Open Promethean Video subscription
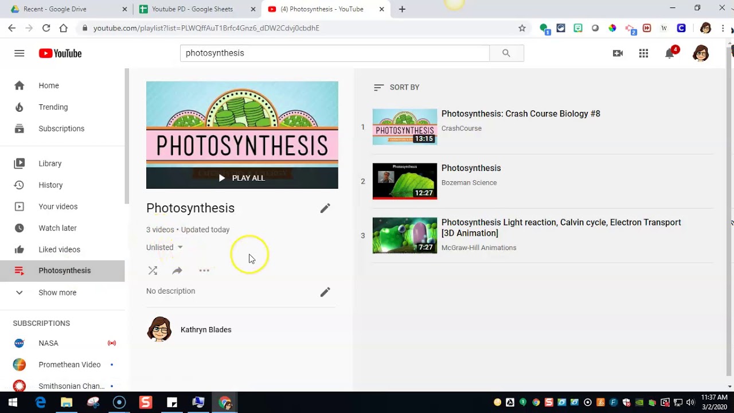Image resolution: width=734 pixels, height=413 pixels. coord(63,365)
